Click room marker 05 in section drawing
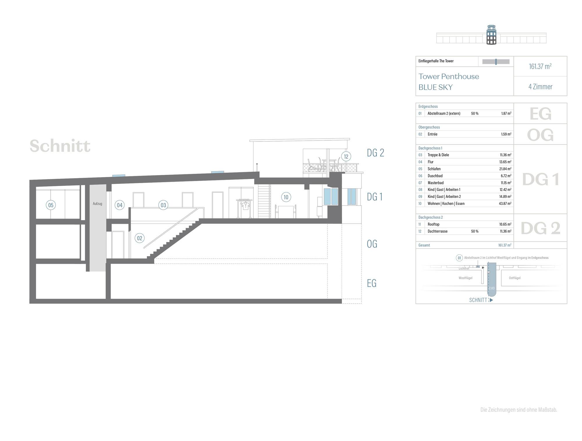The width and height of the screenshot is (582, 441). click(x=51, y=205)
